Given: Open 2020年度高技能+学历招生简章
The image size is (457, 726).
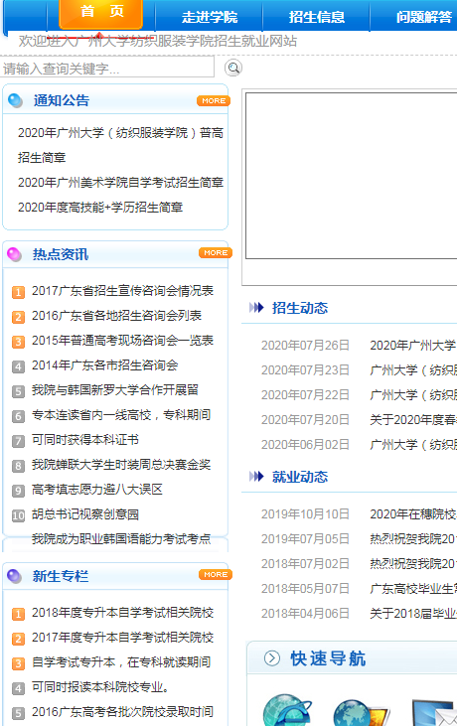Looking at the screenshot, I should point(100,208).
